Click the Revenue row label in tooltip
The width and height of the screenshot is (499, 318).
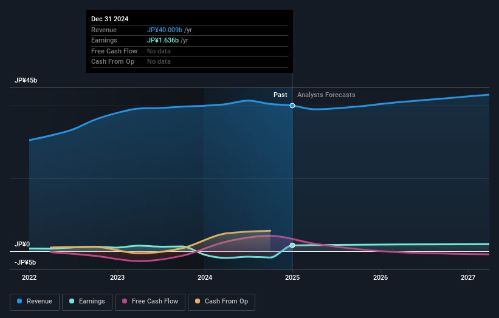104,30
